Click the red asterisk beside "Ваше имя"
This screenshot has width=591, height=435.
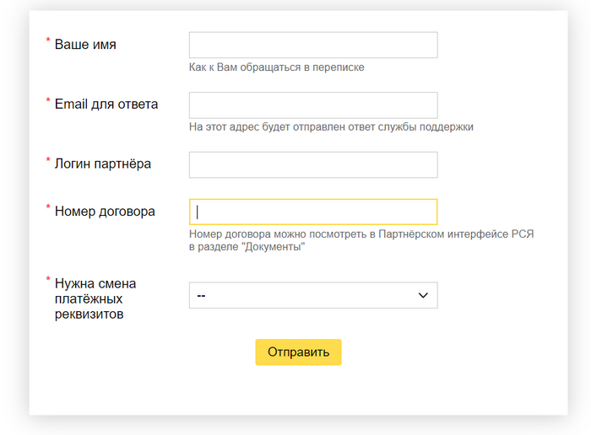[48, 40]
